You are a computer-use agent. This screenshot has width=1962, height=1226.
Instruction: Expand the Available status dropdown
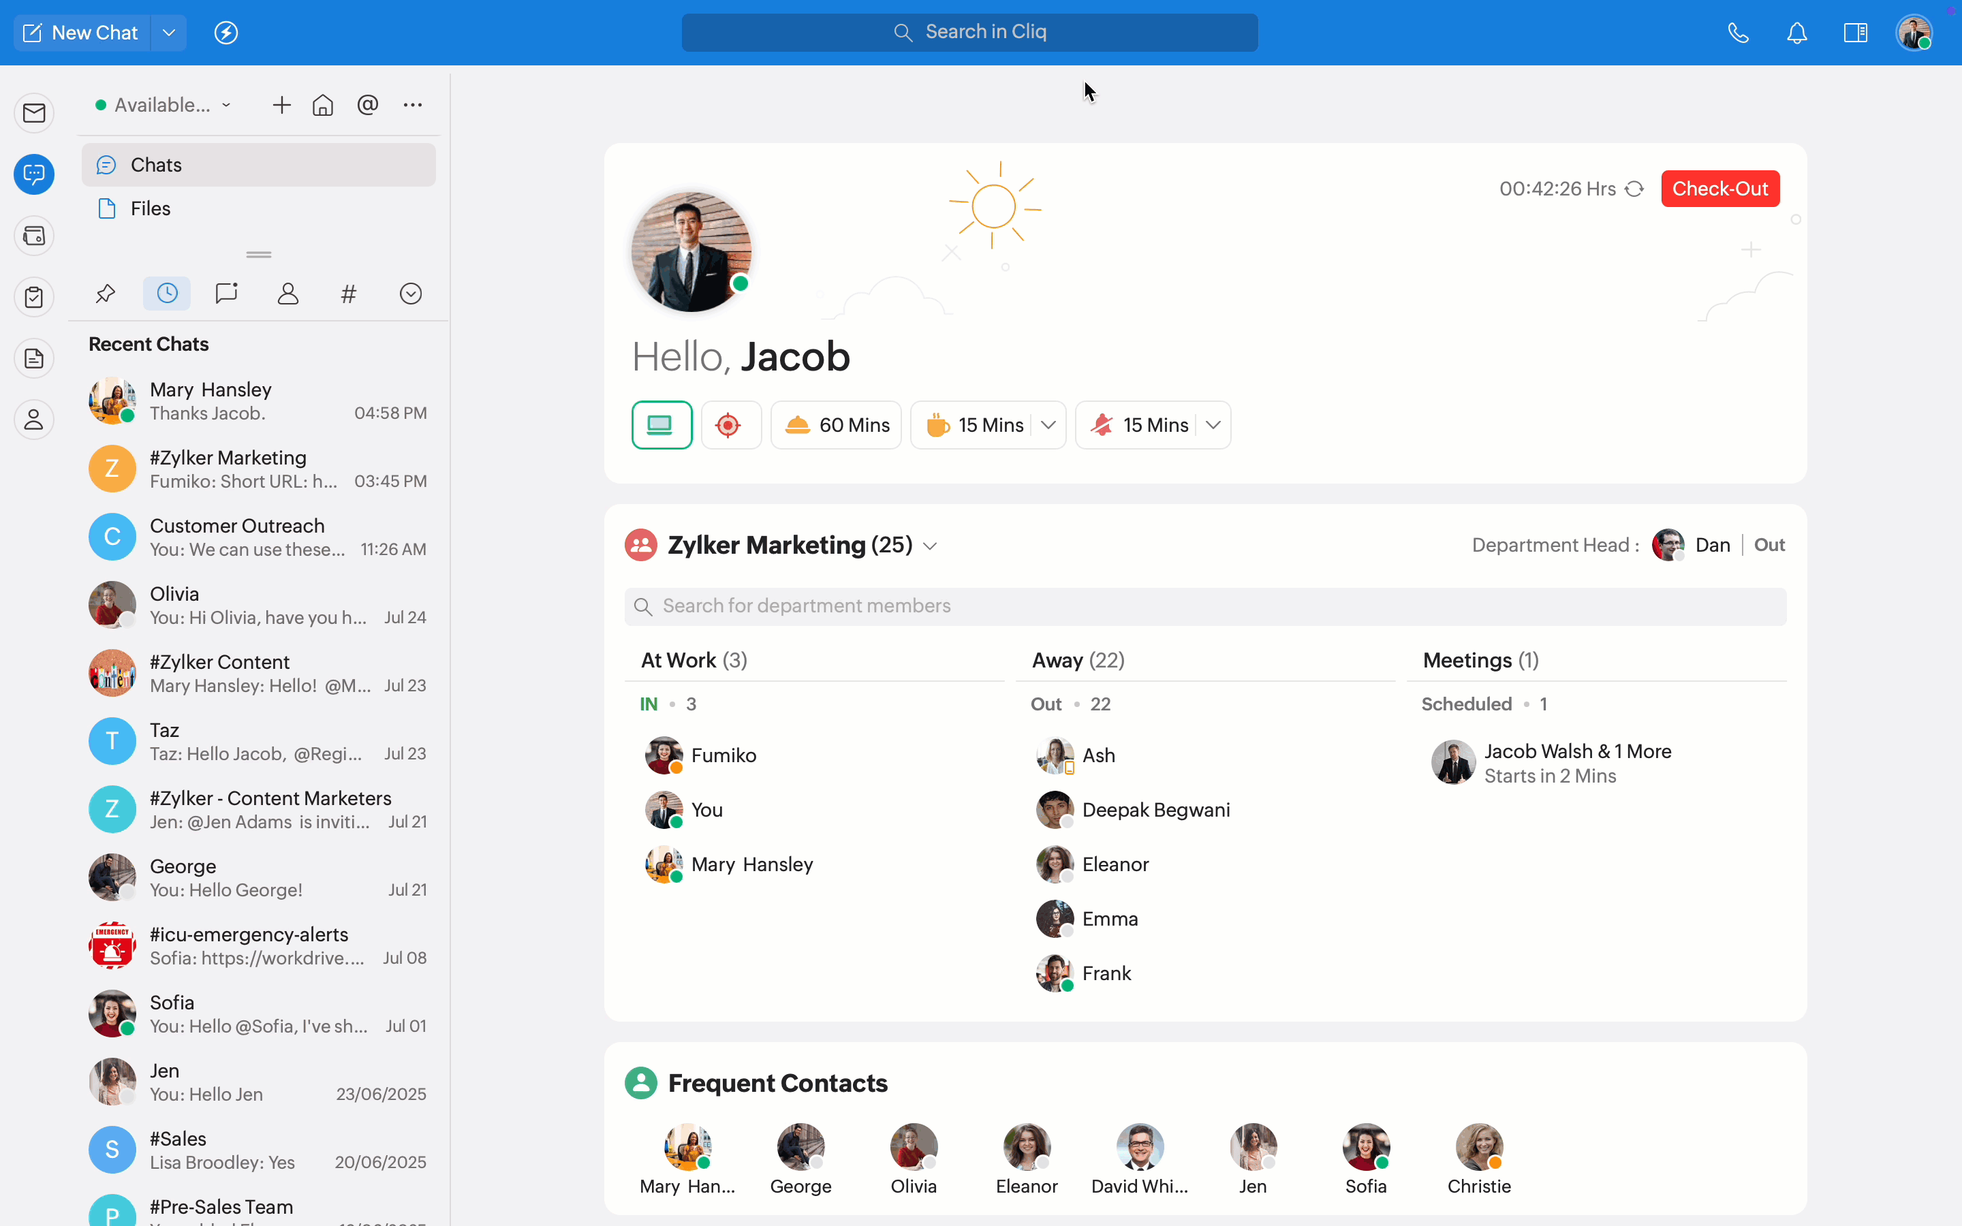[163, 105]
